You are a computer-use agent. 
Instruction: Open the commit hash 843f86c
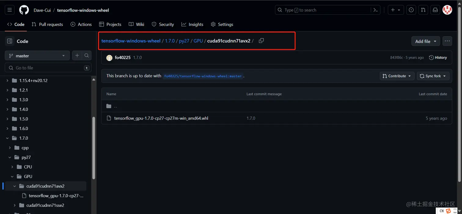coord(397,58)
